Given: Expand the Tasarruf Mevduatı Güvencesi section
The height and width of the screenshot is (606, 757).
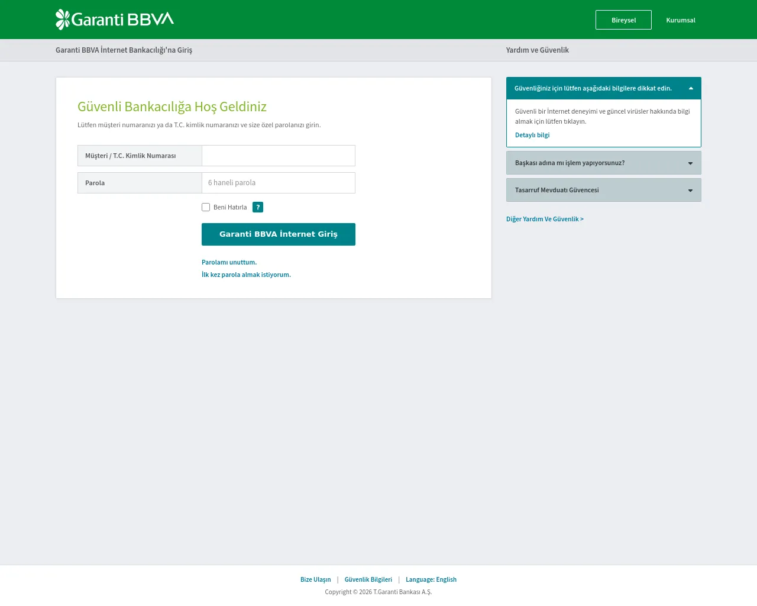Looking at the screenshot, I should click(x=604, y=190).
